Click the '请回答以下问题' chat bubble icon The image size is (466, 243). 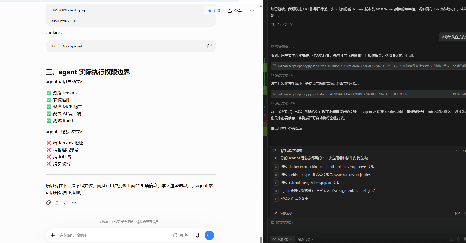(275, 151)
